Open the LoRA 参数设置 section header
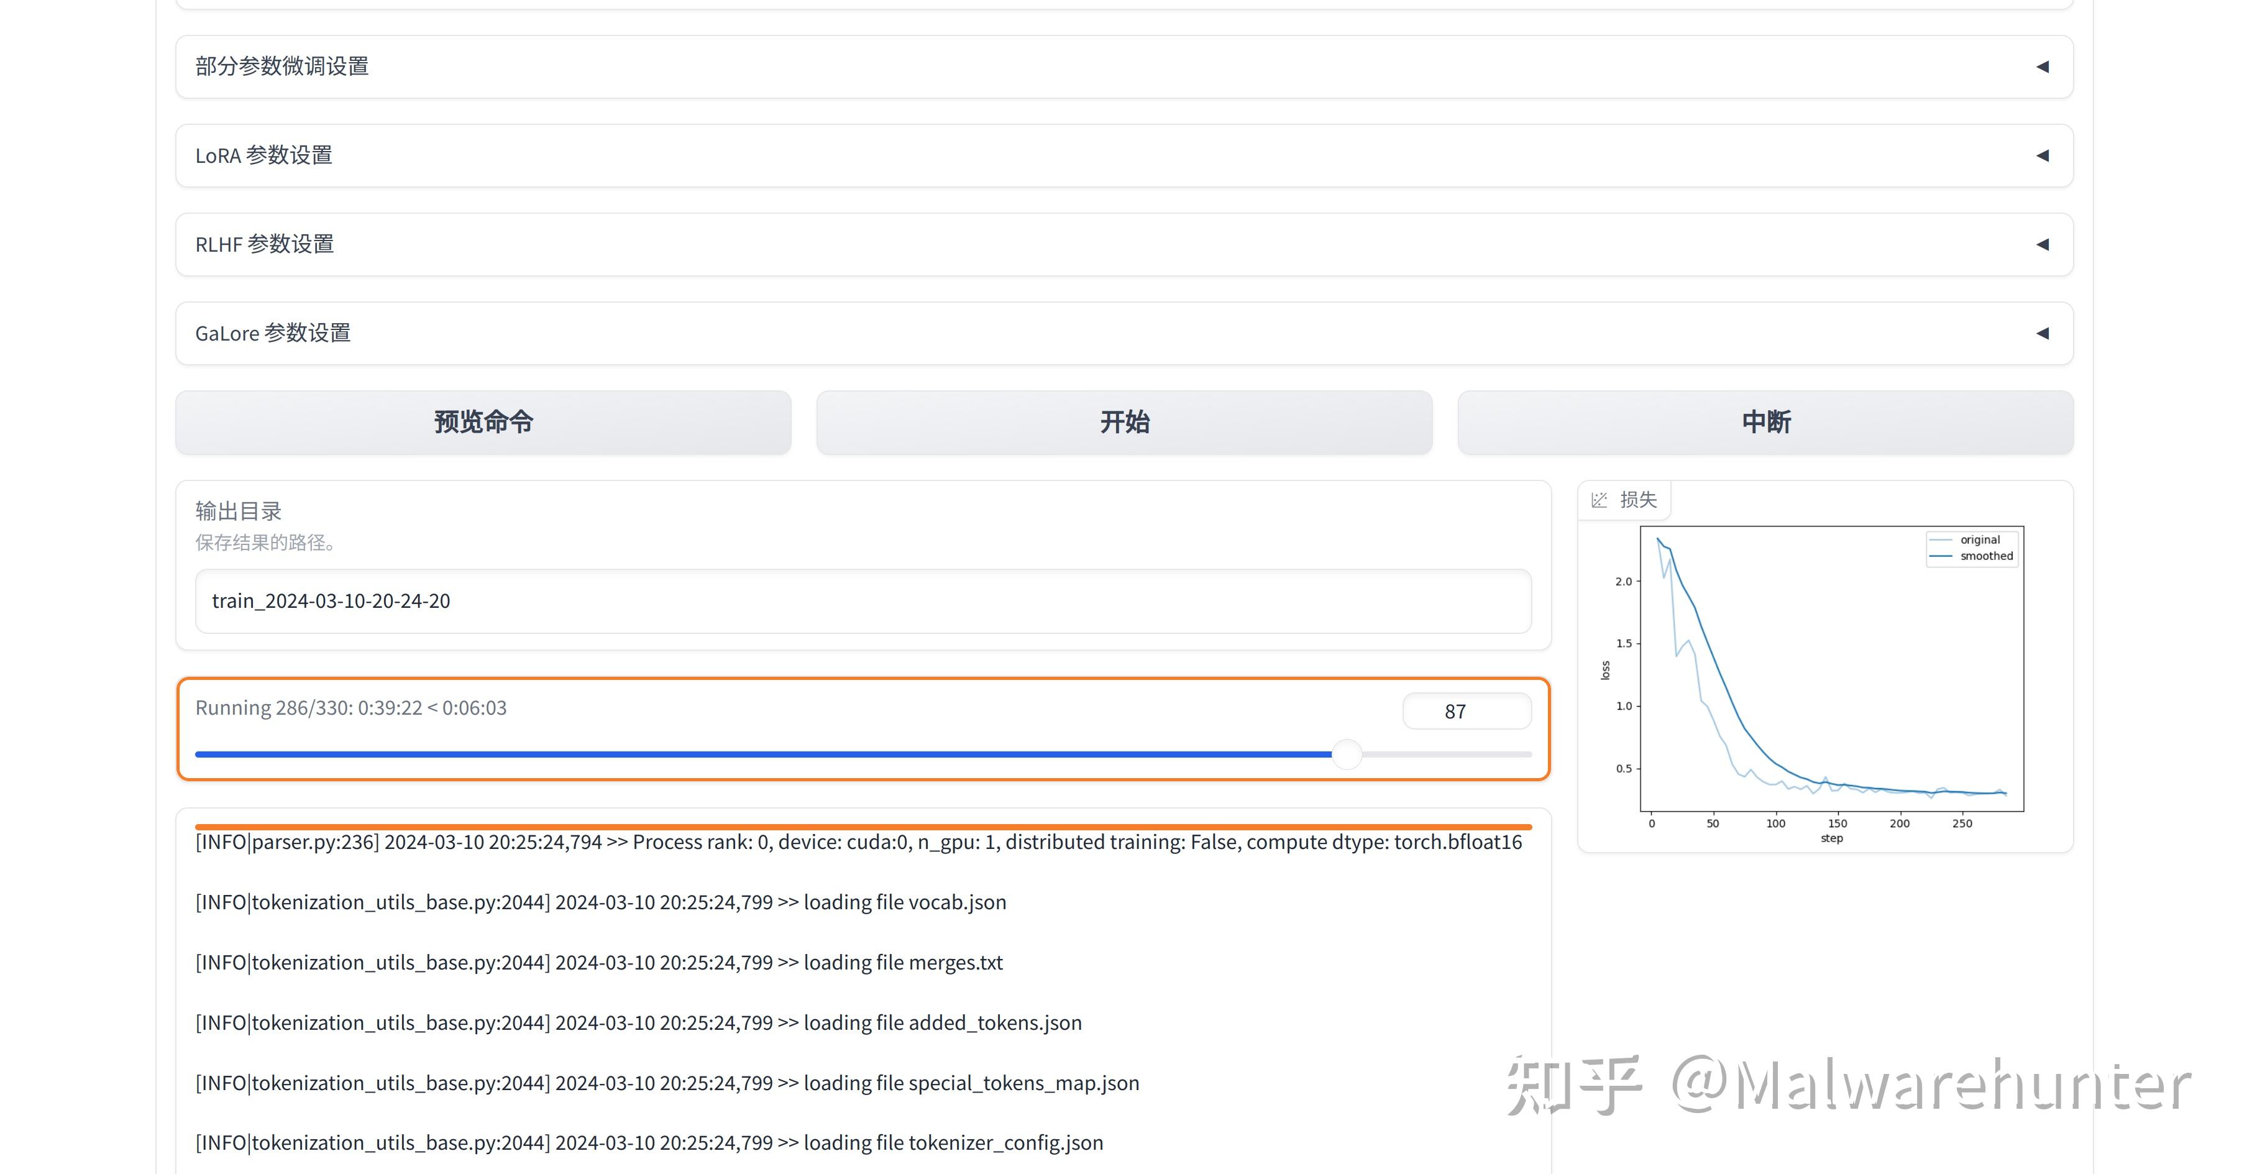2247x1174 pixels. (1124, 155)
